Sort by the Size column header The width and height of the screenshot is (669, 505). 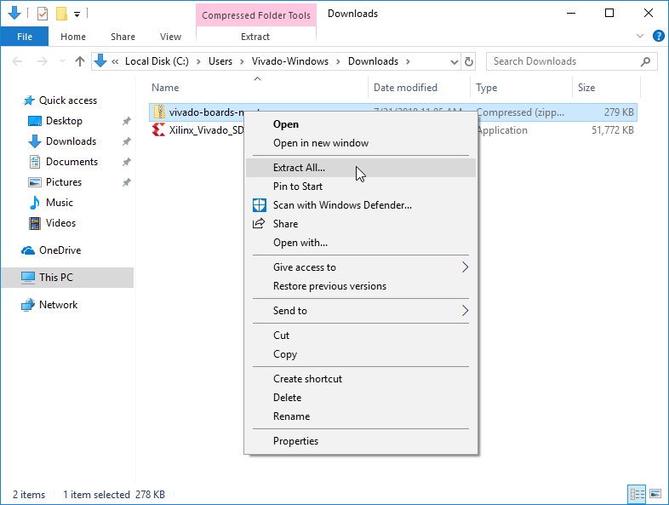(606, 88)
